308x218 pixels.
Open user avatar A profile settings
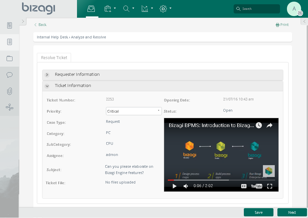tap(294, 9)
